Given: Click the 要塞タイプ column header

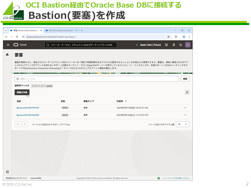Looking at the screenshot, I should click(x=89, y=101).
